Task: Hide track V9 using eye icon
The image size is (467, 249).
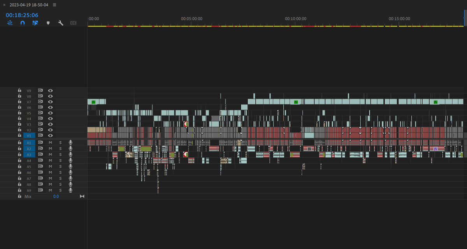Action: [50, 90]
